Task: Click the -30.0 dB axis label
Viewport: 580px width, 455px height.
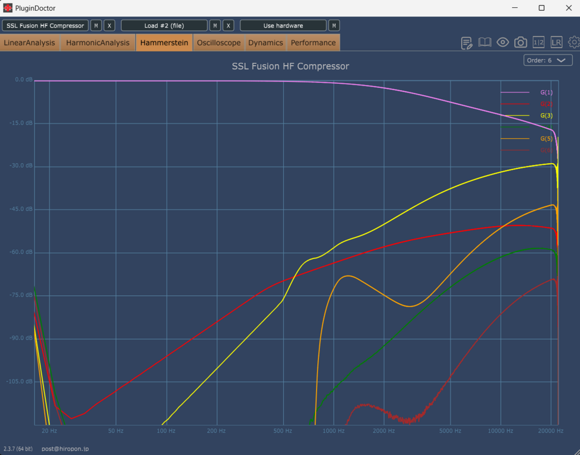Action: click(21, 165)
